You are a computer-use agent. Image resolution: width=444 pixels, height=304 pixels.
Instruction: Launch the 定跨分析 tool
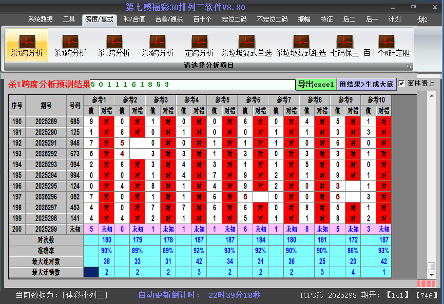pyautogui.click(x=199, y=45)
